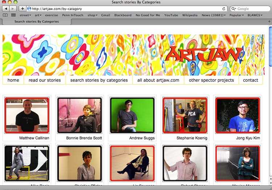Open Andrew Suggs green background photo

point(132,115)
